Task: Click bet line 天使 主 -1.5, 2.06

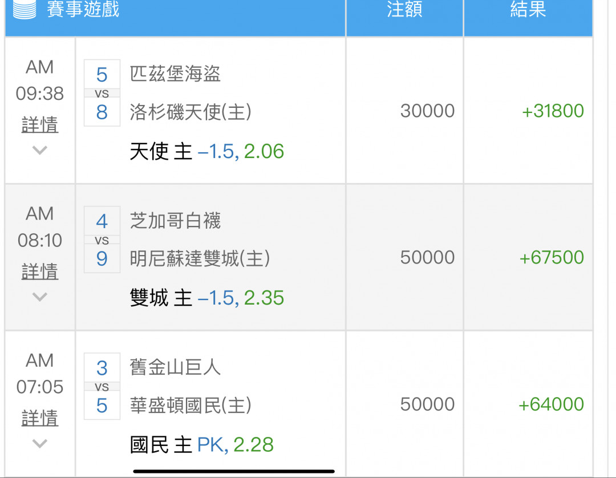Action: pos(206,151)
